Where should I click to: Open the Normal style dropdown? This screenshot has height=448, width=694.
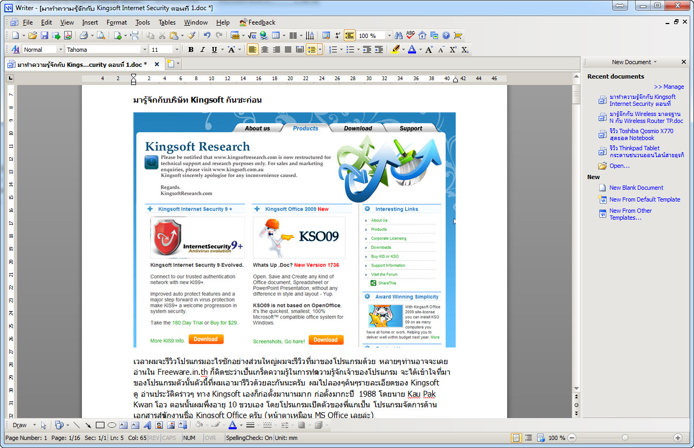pos(60,50)
